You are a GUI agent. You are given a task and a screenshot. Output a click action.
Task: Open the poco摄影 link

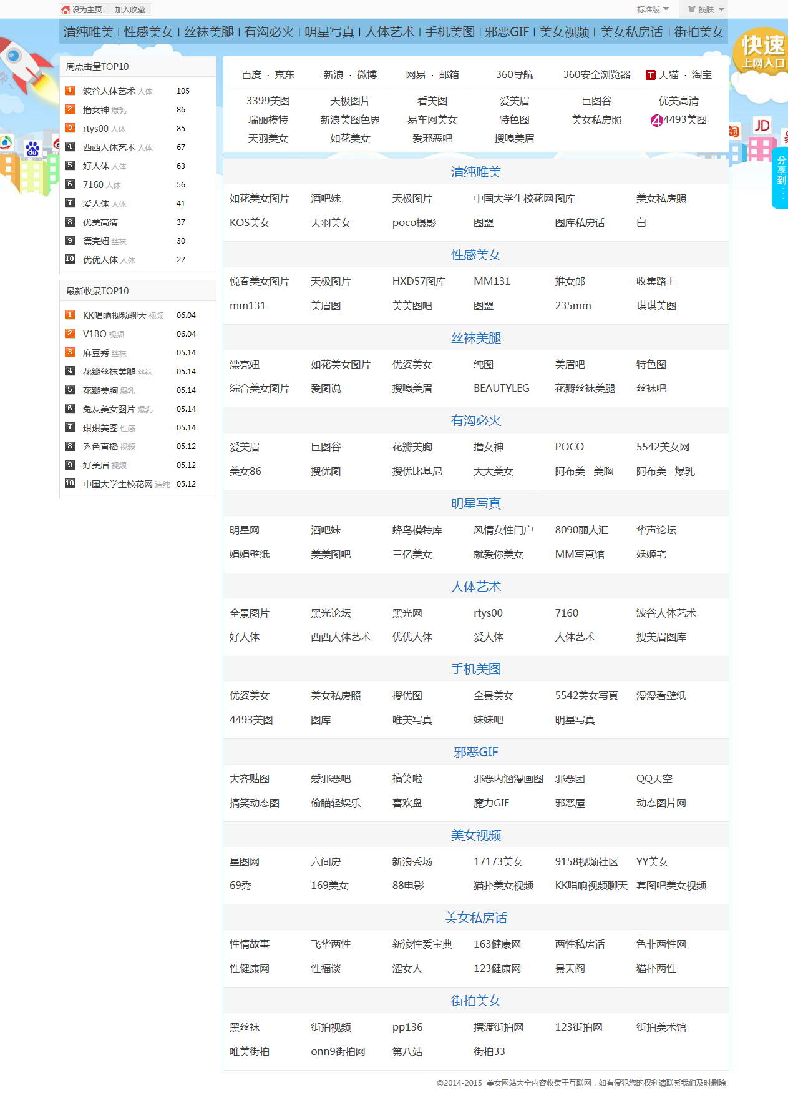pyautogui.click(x=414, y=223)
